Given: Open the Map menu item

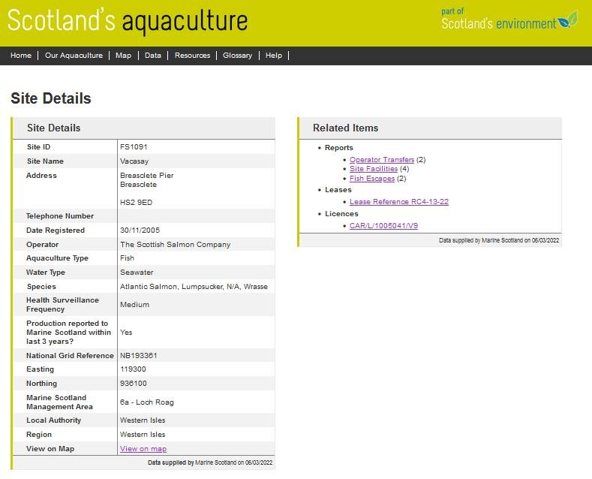Looking at the screenshot, I should tap(123, 56).
